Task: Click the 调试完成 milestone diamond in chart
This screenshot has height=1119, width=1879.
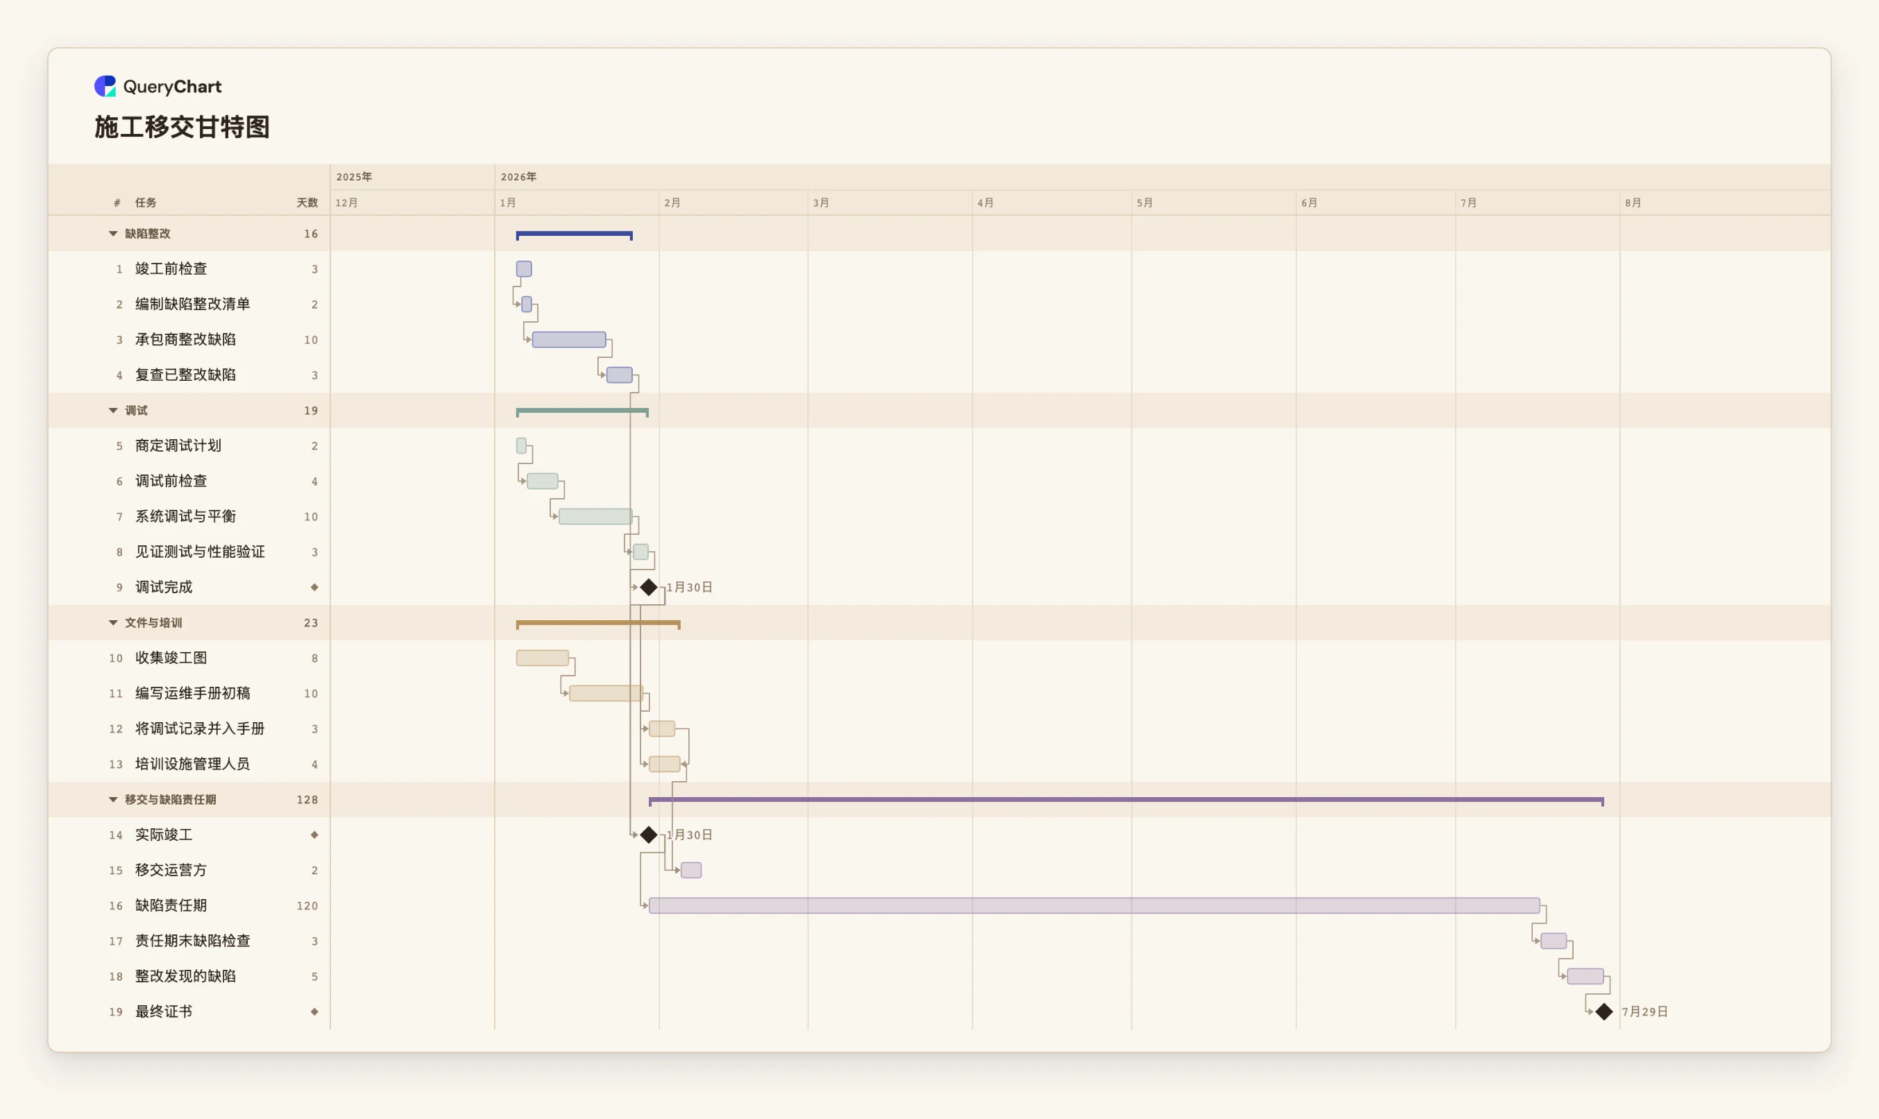Action: point(649,588)
